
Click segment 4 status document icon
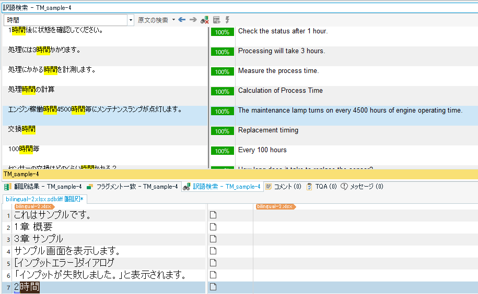coord(213,251)
